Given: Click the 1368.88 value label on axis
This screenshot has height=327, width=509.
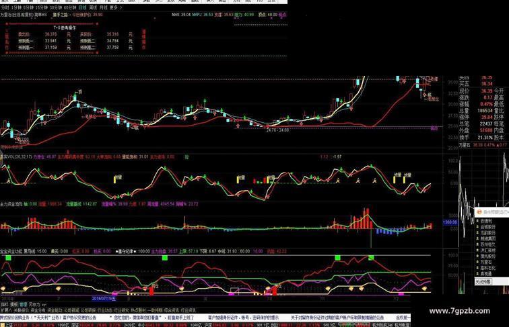Looking at the screenshot, I should tap(450, 222).
